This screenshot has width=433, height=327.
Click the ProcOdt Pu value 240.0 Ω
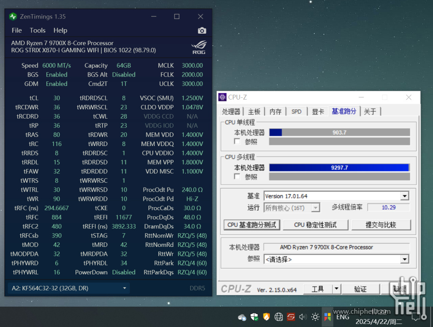click(x=192, y=190)
